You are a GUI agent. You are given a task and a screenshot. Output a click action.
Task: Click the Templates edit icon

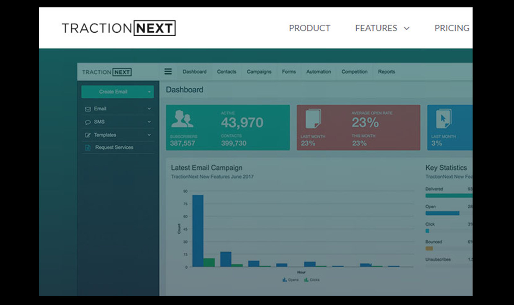pyautogui.click(x=87, y=135)
